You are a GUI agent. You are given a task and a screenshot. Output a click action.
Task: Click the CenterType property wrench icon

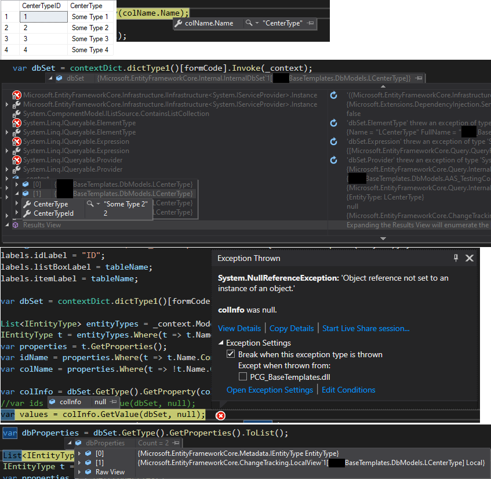[x=27, y=204]
